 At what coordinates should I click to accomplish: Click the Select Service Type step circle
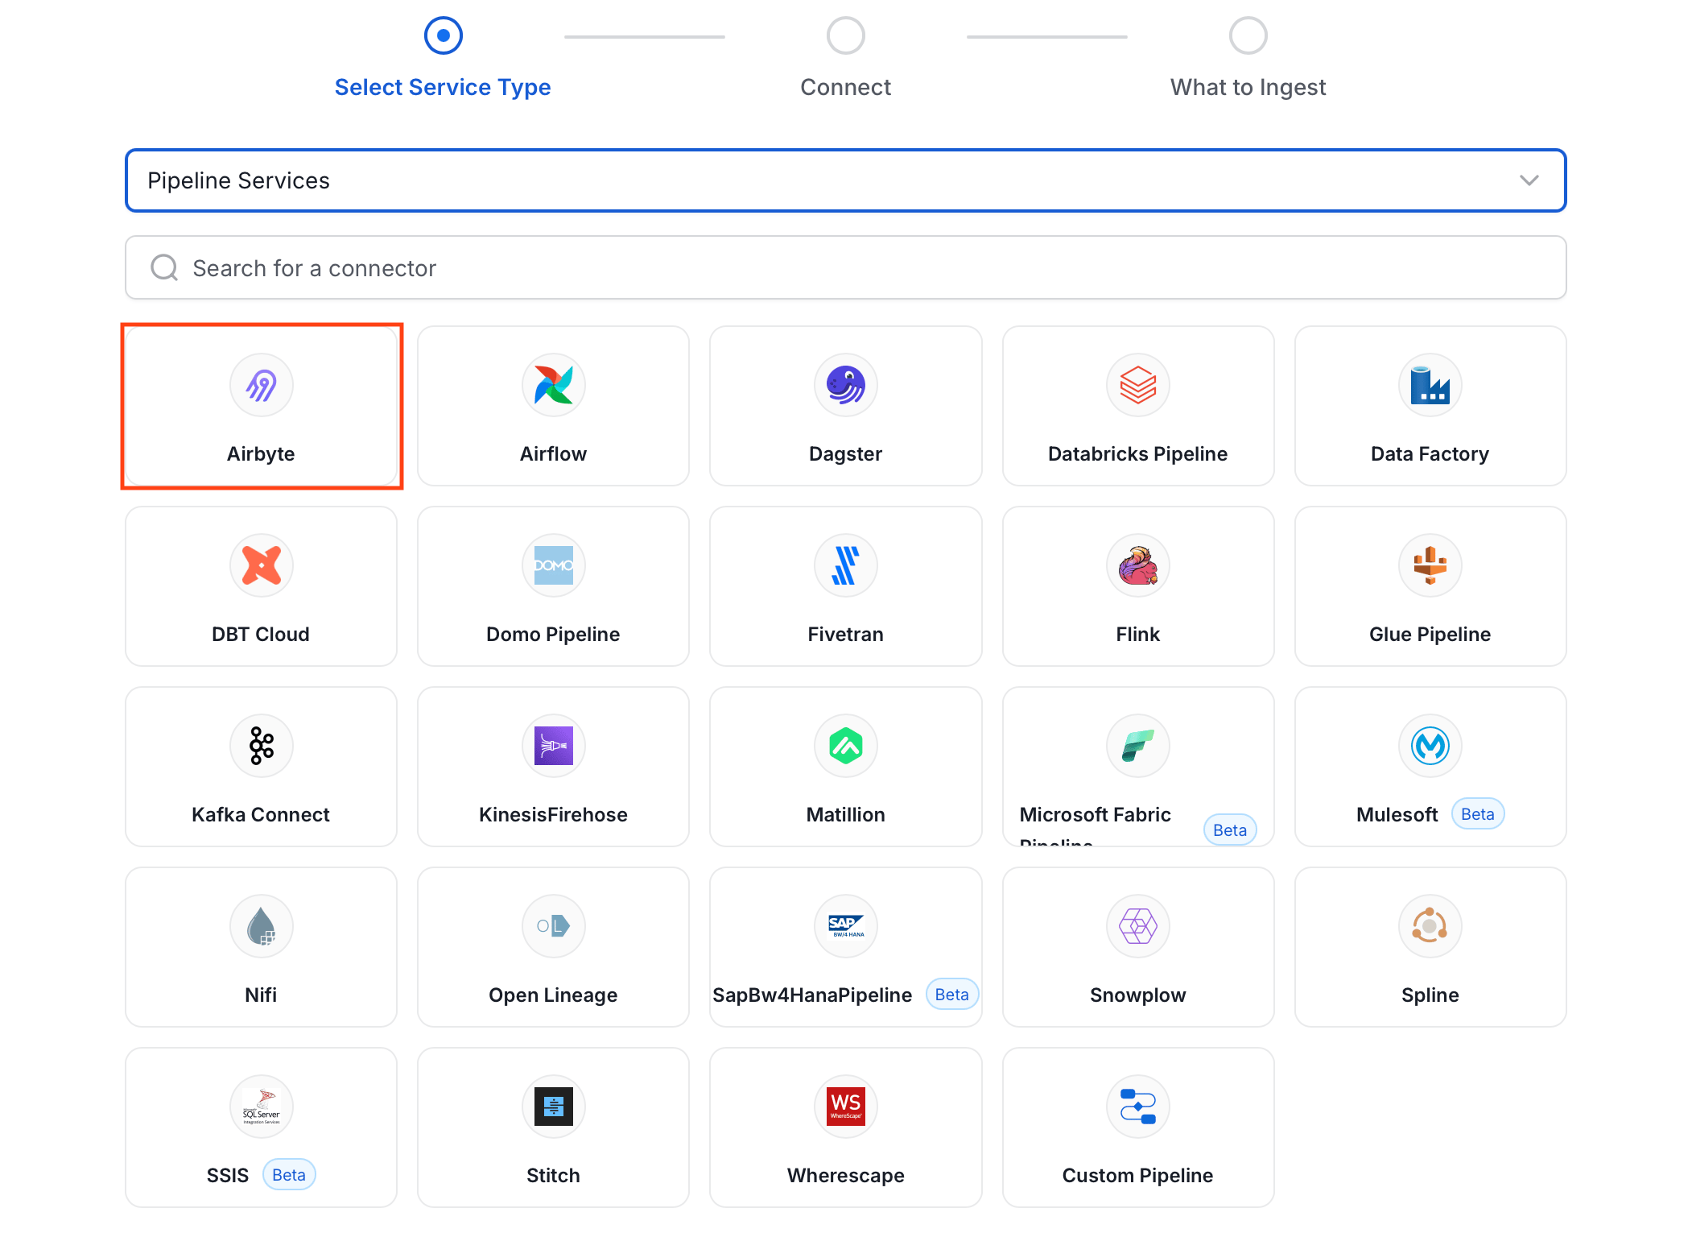[443, 35]
